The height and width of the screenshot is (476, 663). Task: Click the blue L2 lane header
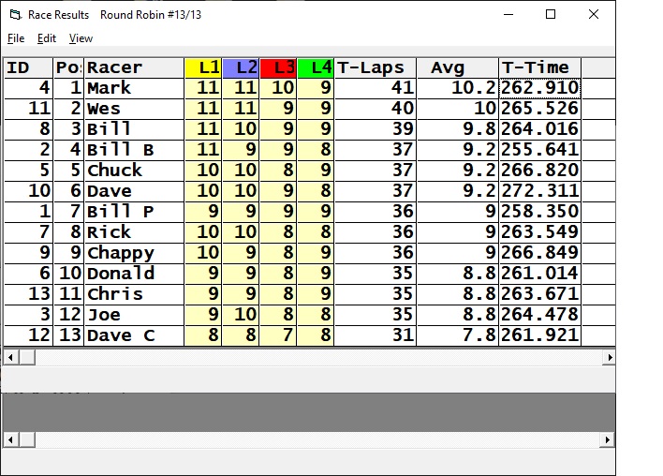coord(241,67)
